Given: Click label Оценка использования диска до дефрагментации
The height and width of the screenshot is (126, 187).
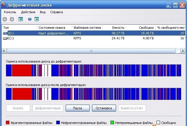Looking at the screenshot, I should pos(44,61).
